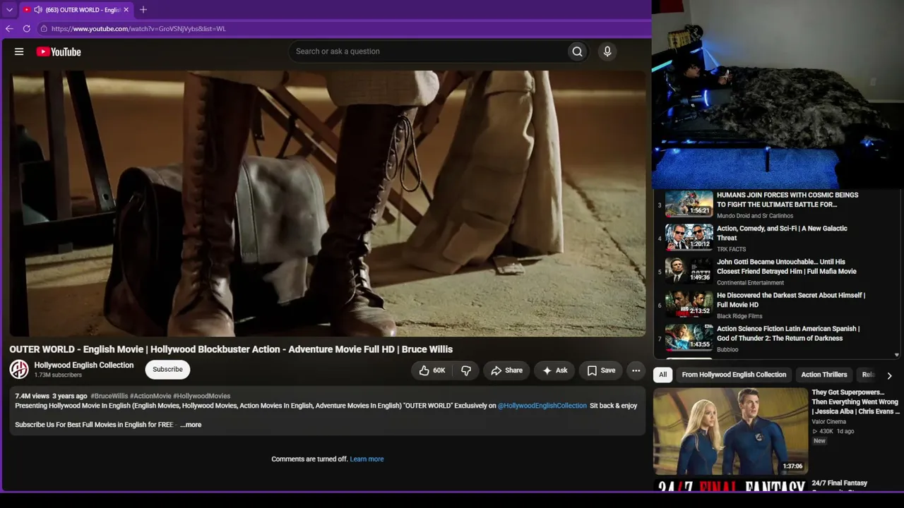Click channel name Bubbloo
This screenshot has width=904, height=508.
727,349
